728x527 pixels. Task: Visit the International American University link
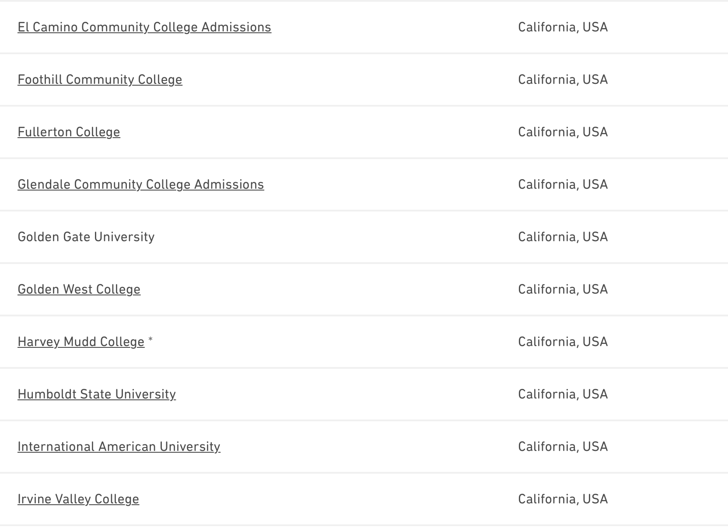119,447
